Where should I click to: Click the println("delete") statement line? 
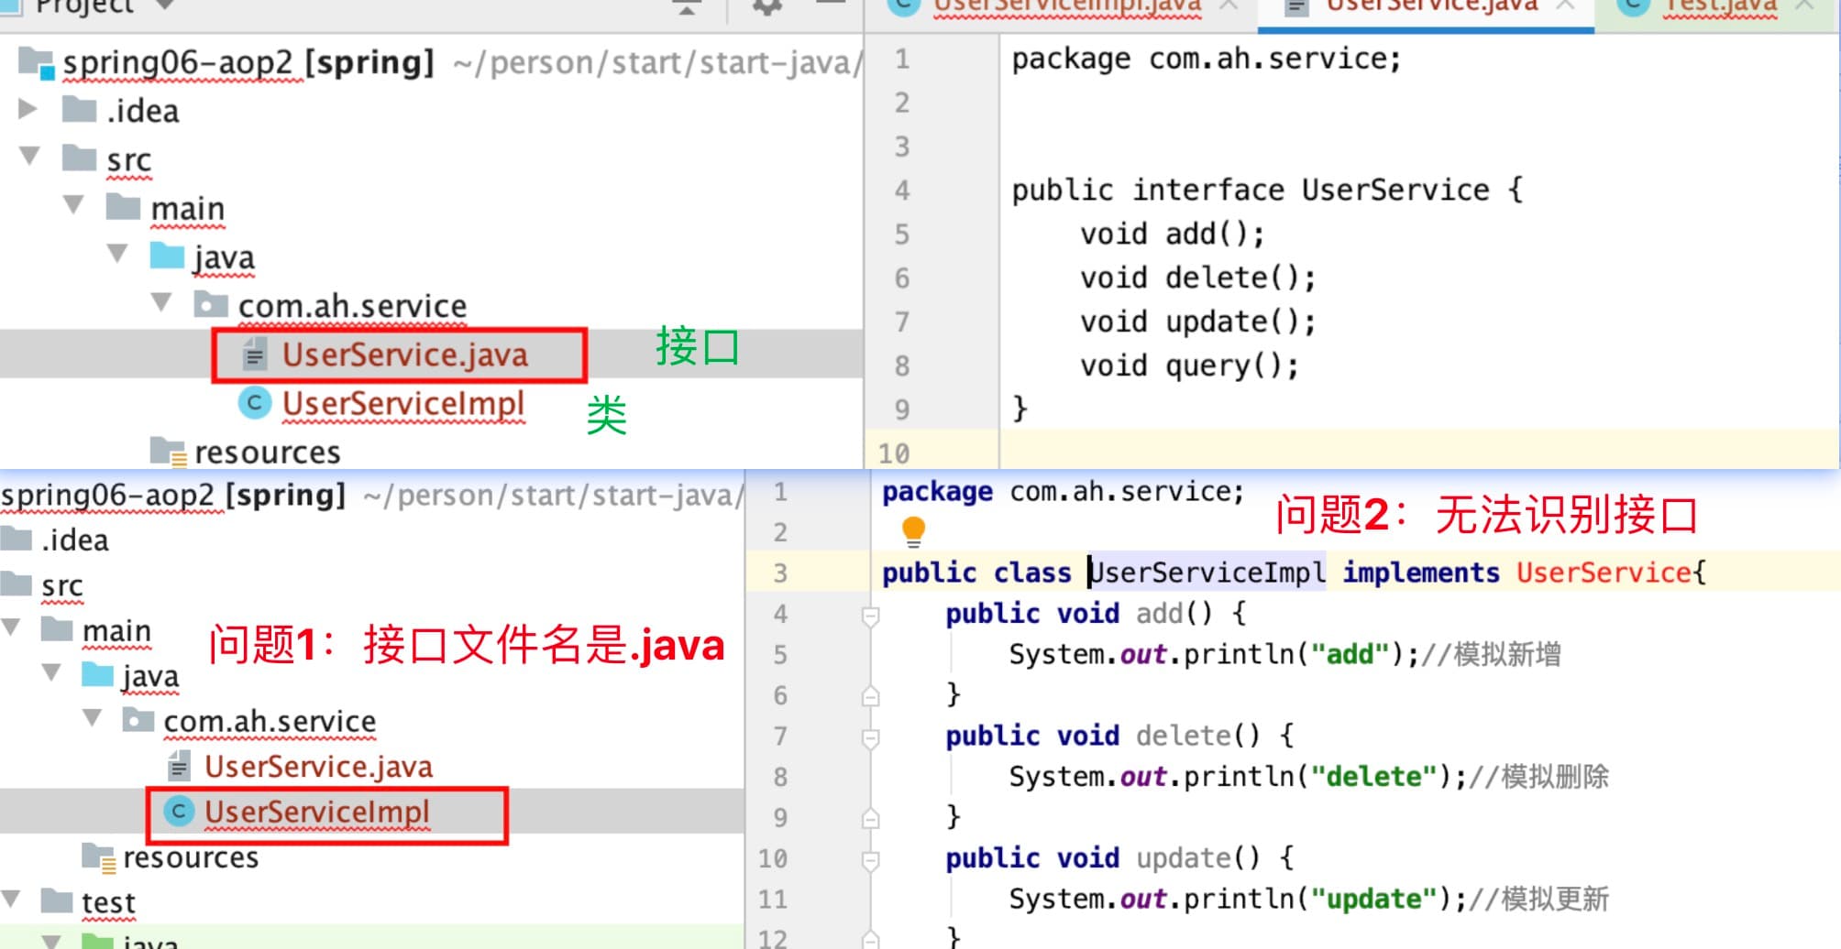[x=1308, y=777]
